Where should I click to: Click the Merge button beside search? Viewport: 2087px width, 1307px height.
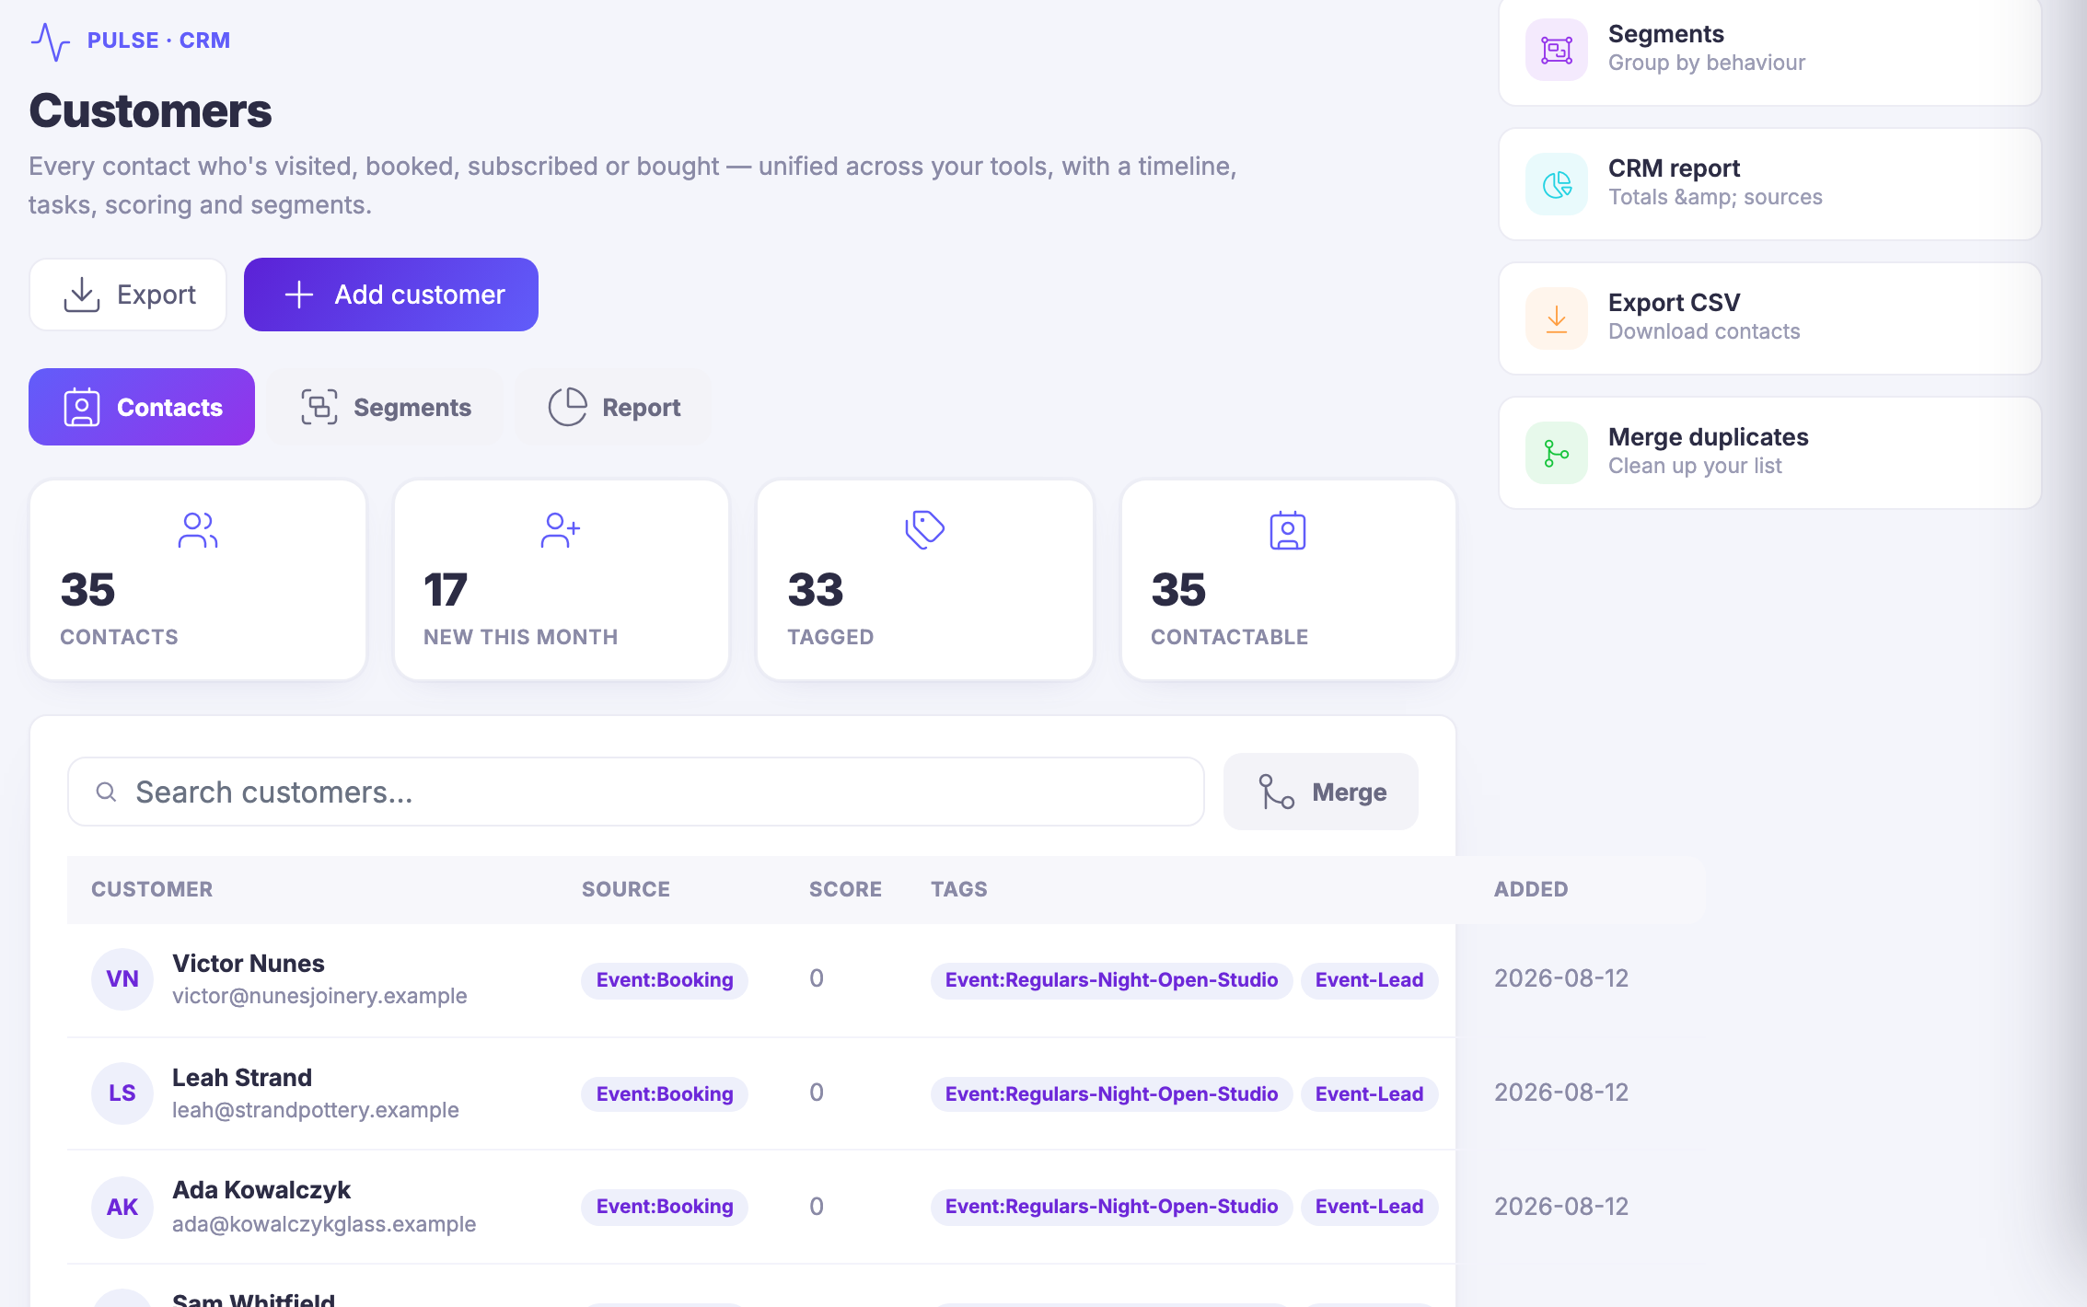coord(1321,792)
